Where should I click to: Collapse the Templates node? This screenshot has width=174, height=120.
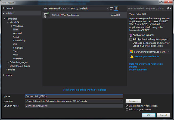pos(4,19)
